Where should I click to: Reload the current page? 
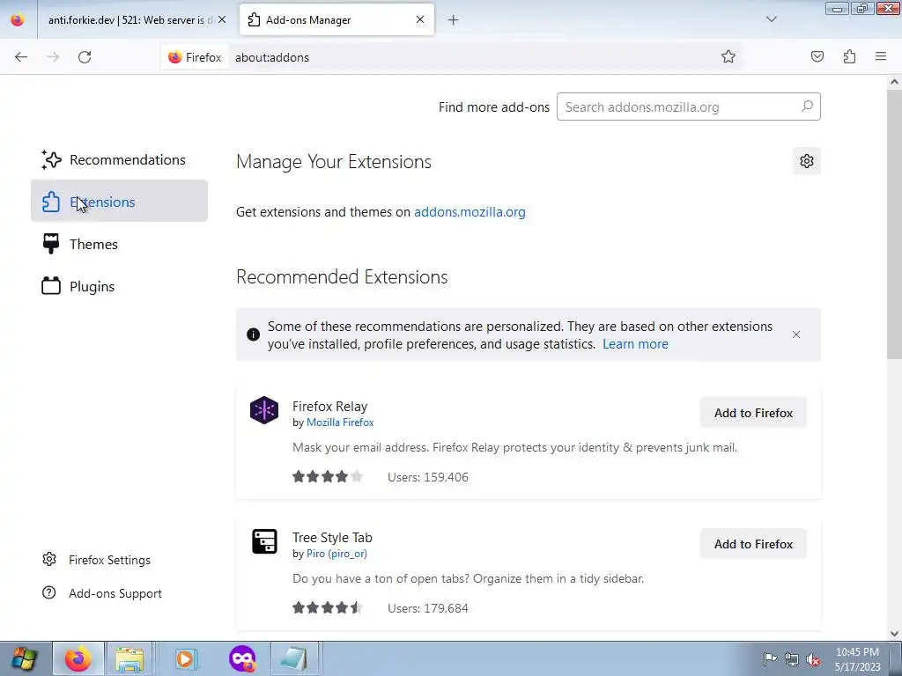click(x=85, y=57)
